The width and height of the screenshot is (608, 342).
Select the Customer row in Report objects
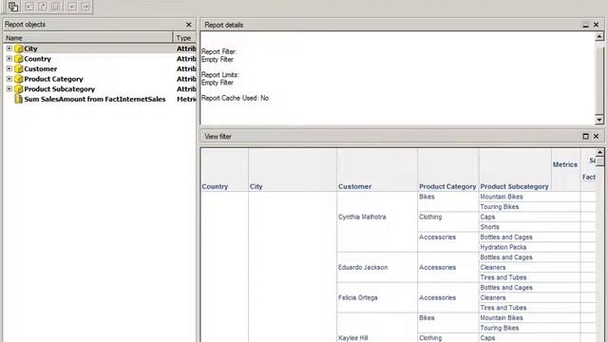(x=100, y=68)
